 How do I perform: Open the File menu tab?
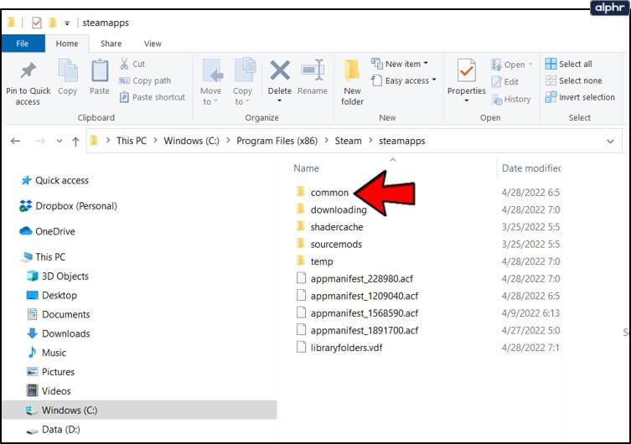[23, 44]
